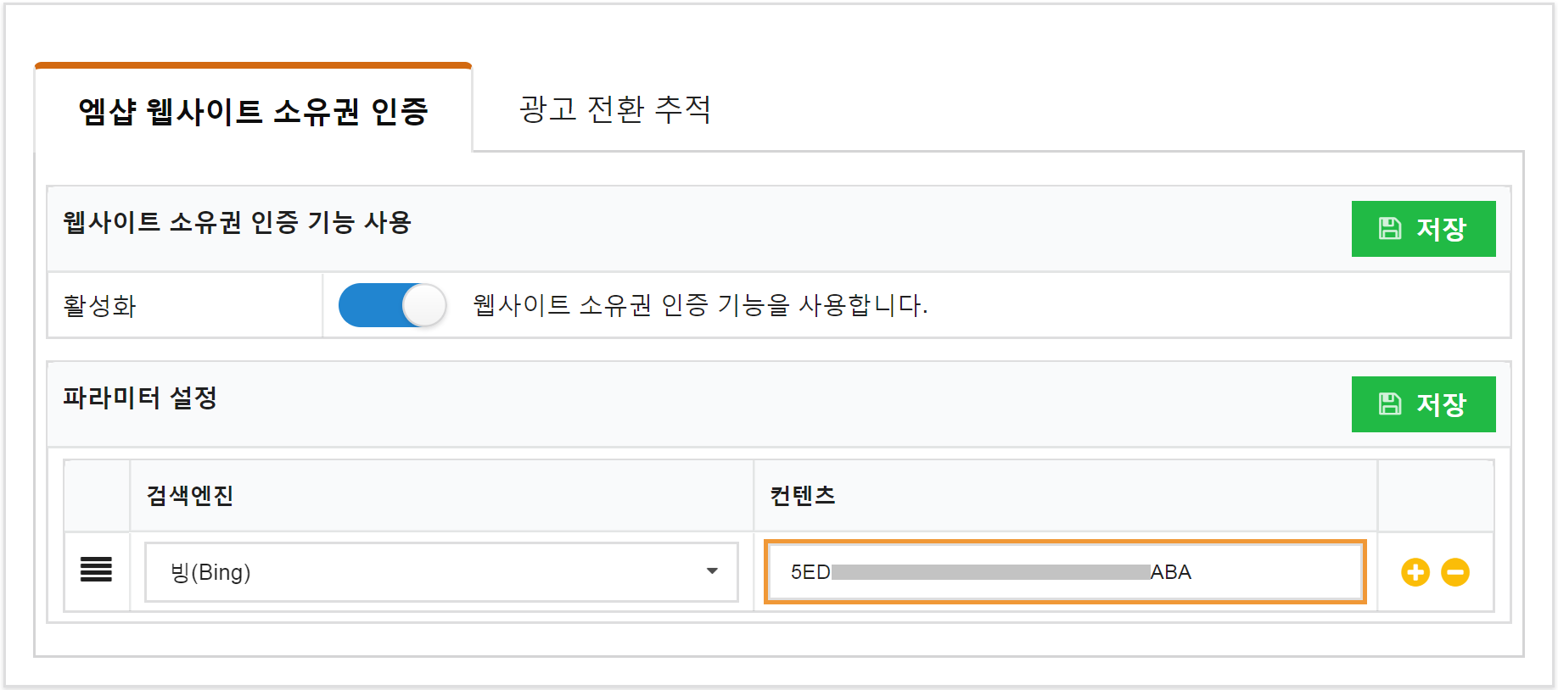1558x690 pixels.
Task: Click the dropdown arrow beside 빙(Bing)
Action: pos(712,571)
